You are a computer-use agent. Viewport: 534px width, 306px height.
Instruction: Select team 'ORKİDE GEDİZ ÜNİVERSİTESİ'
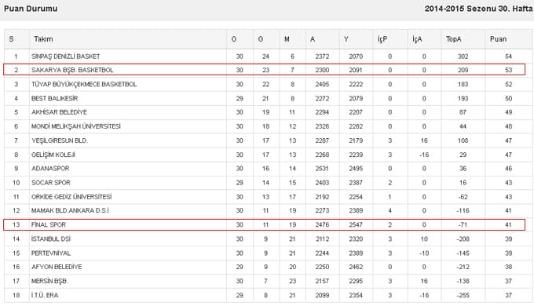(71, 197)
